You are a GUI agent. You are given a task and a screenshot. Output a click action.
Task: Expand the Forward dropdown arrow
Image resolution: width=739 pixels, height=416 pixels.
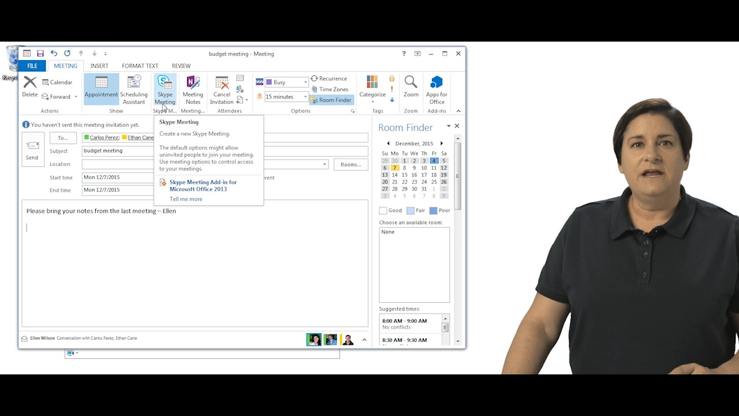[76, 97]
